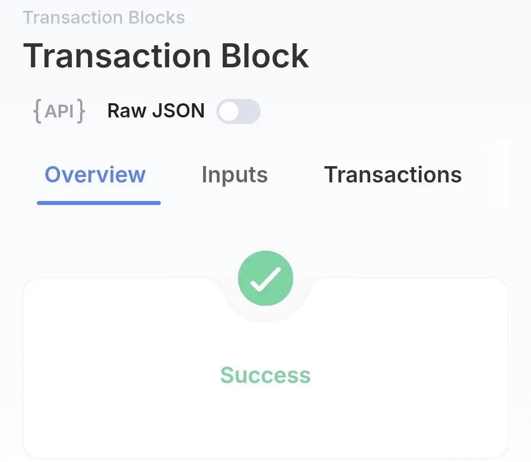Click the Transaction Block page heading

[x=166, y=56]
